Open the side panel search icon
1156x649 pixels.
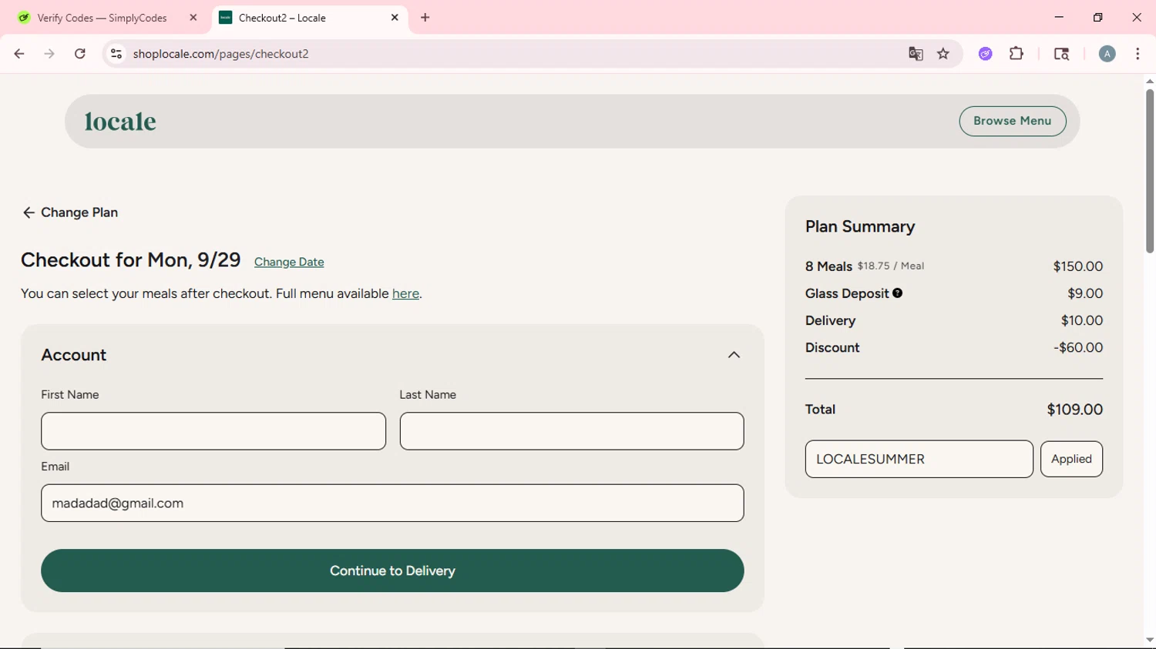1061,54
